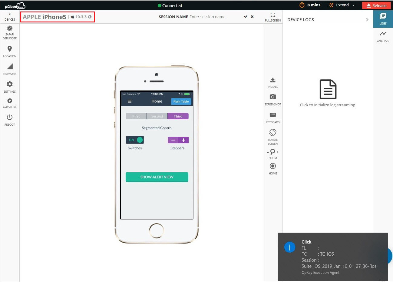393x282 pixels.
Task: Tap the Plain Table button
Action: tap(181, 101)
